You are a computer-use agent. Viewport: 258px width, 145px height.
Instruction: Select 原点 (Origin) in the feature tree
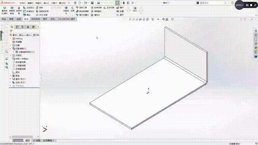coord(16,72)
